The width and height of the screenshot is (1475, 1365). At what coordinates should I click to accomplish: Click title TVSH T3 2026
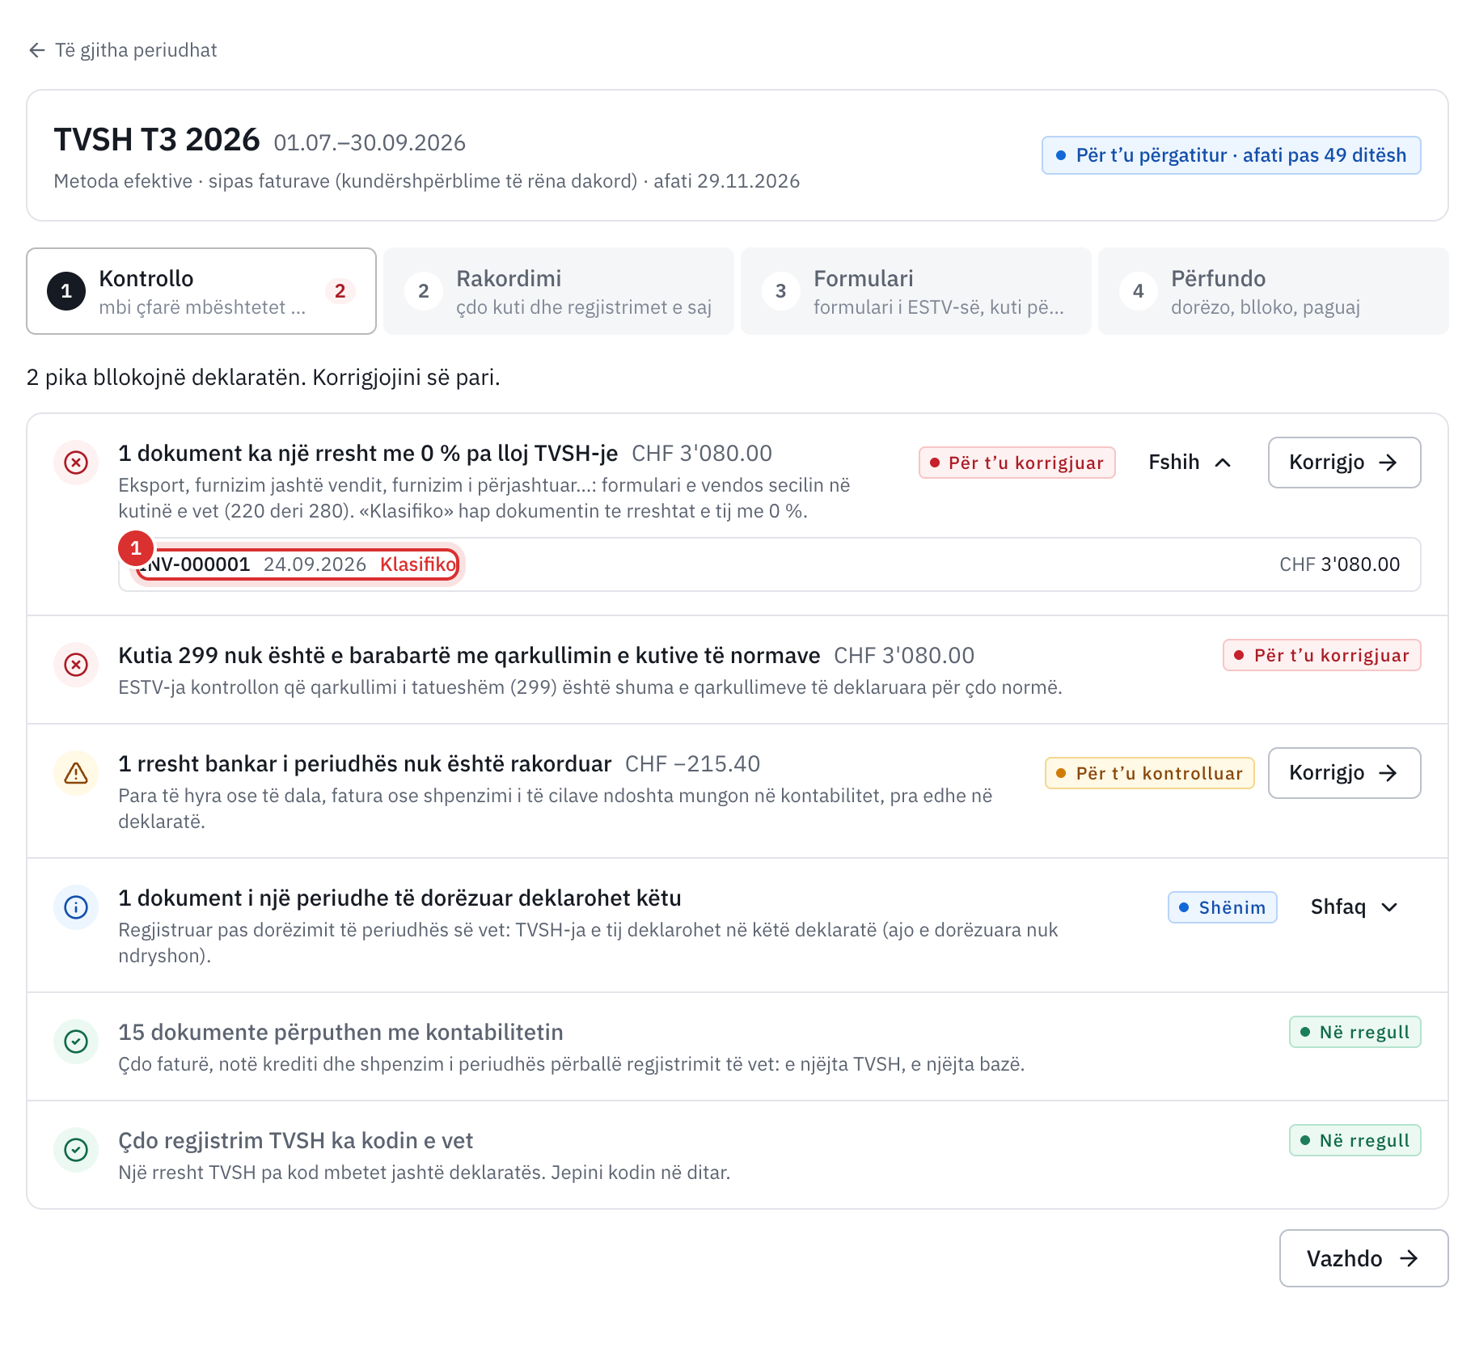[x=157, y=140]
